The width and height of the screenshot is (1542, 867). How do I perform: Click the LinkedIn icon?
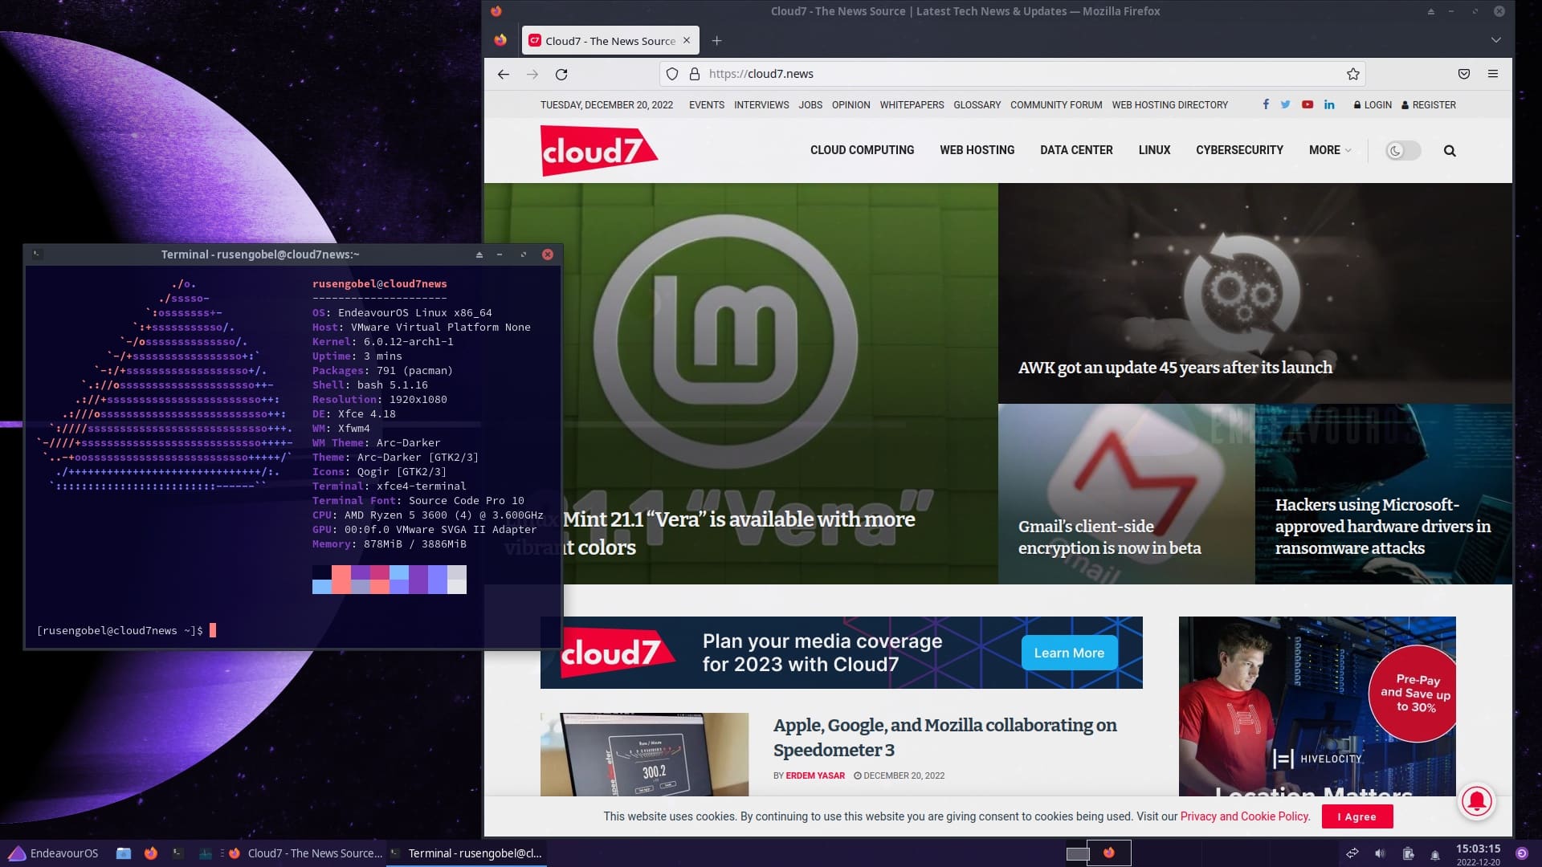pos(1329,104)
